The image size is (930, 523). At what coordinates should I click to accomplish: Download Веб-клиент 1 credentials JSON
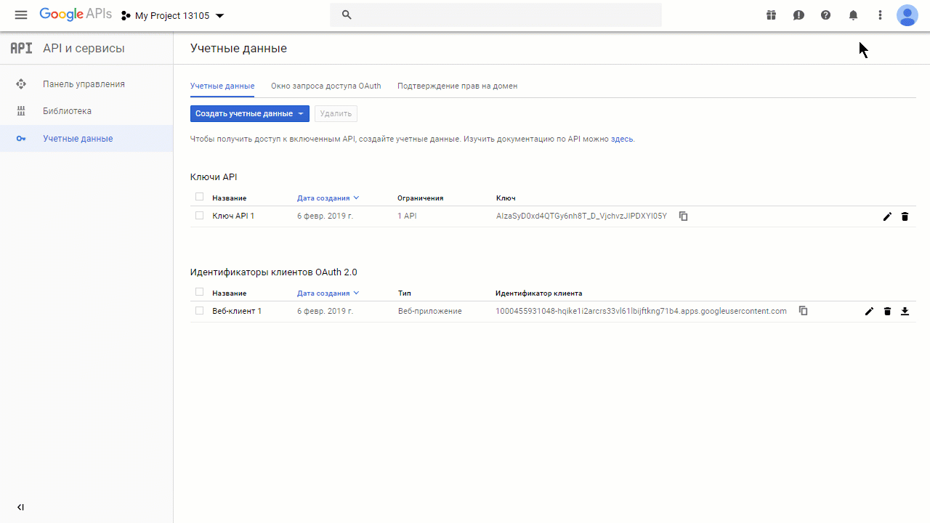(905, 311)
